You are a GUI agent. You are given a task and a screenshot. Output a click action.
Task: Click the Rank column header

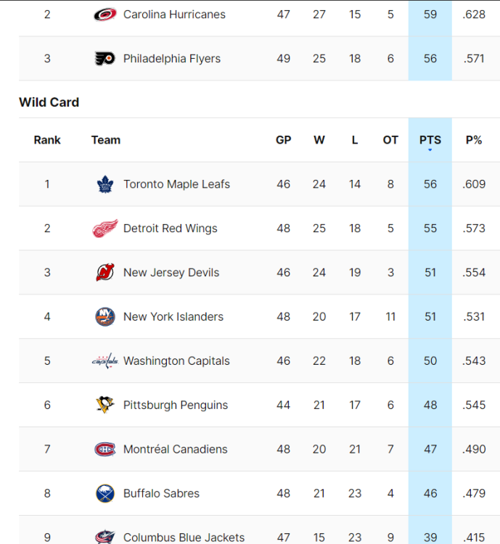[x=47, y=140]
